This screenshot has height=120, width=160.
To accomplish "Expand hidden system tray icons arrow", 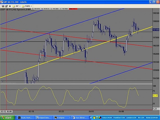I will click(x=91, y=118).
